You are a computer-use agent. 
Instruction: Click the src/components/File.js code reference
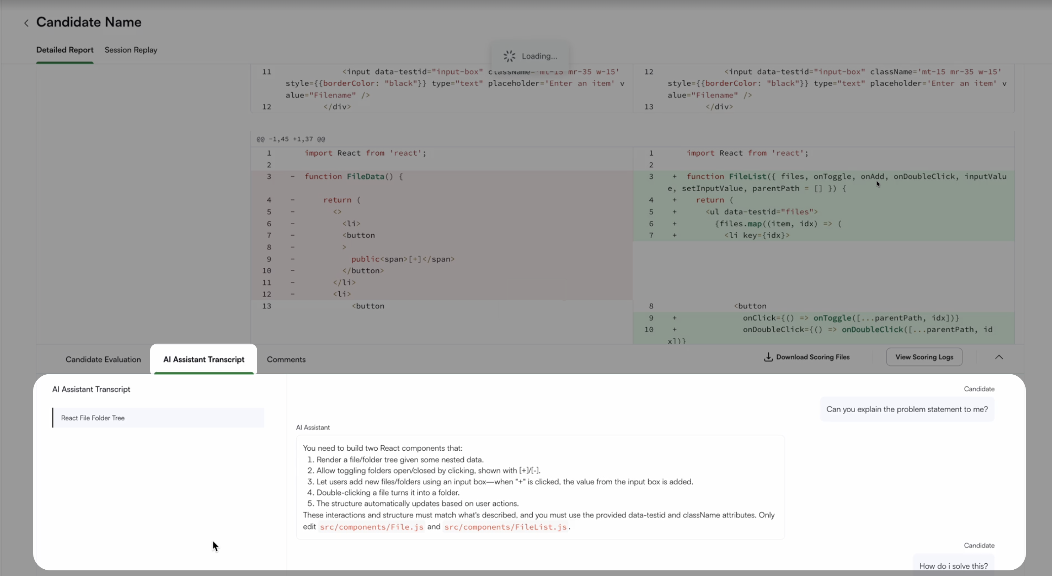[x=371, y=527]
